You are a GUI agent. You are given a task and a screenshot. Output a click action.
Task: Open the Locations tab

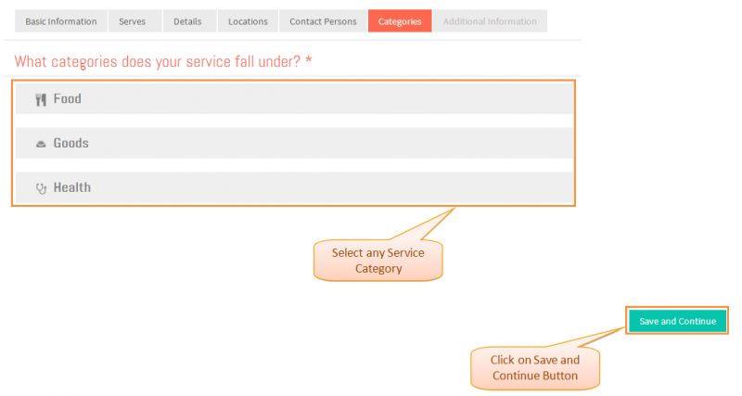pyautogui.click(x=248, y=21)
